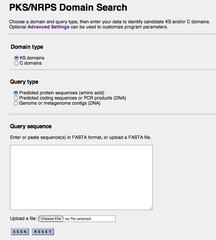Open the Advanced Settings link

(49, 27)
